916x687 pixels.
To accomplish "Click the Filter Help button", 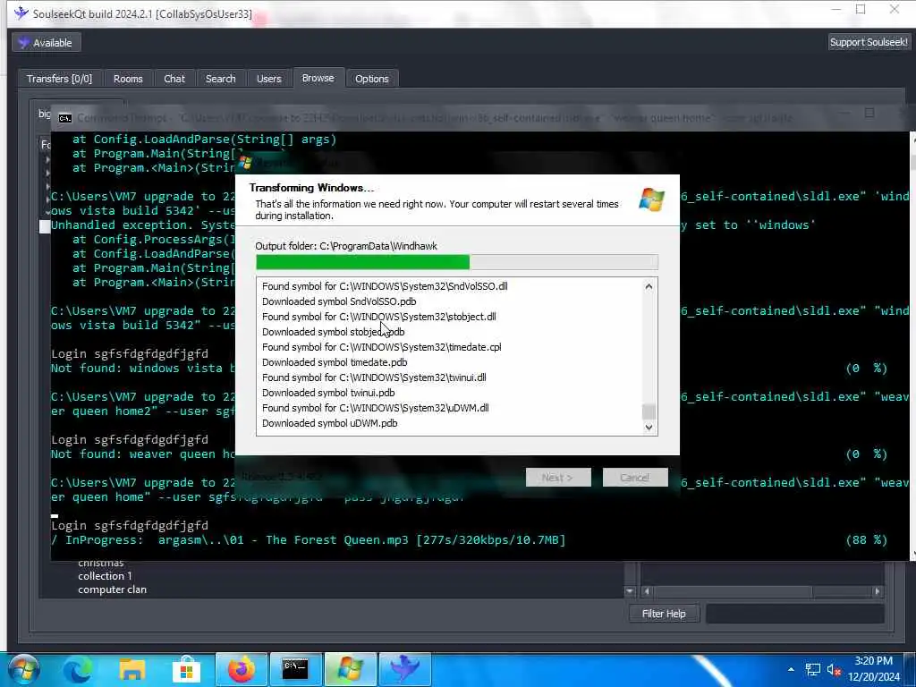I will pyautogui.click(x=664, y=614).
